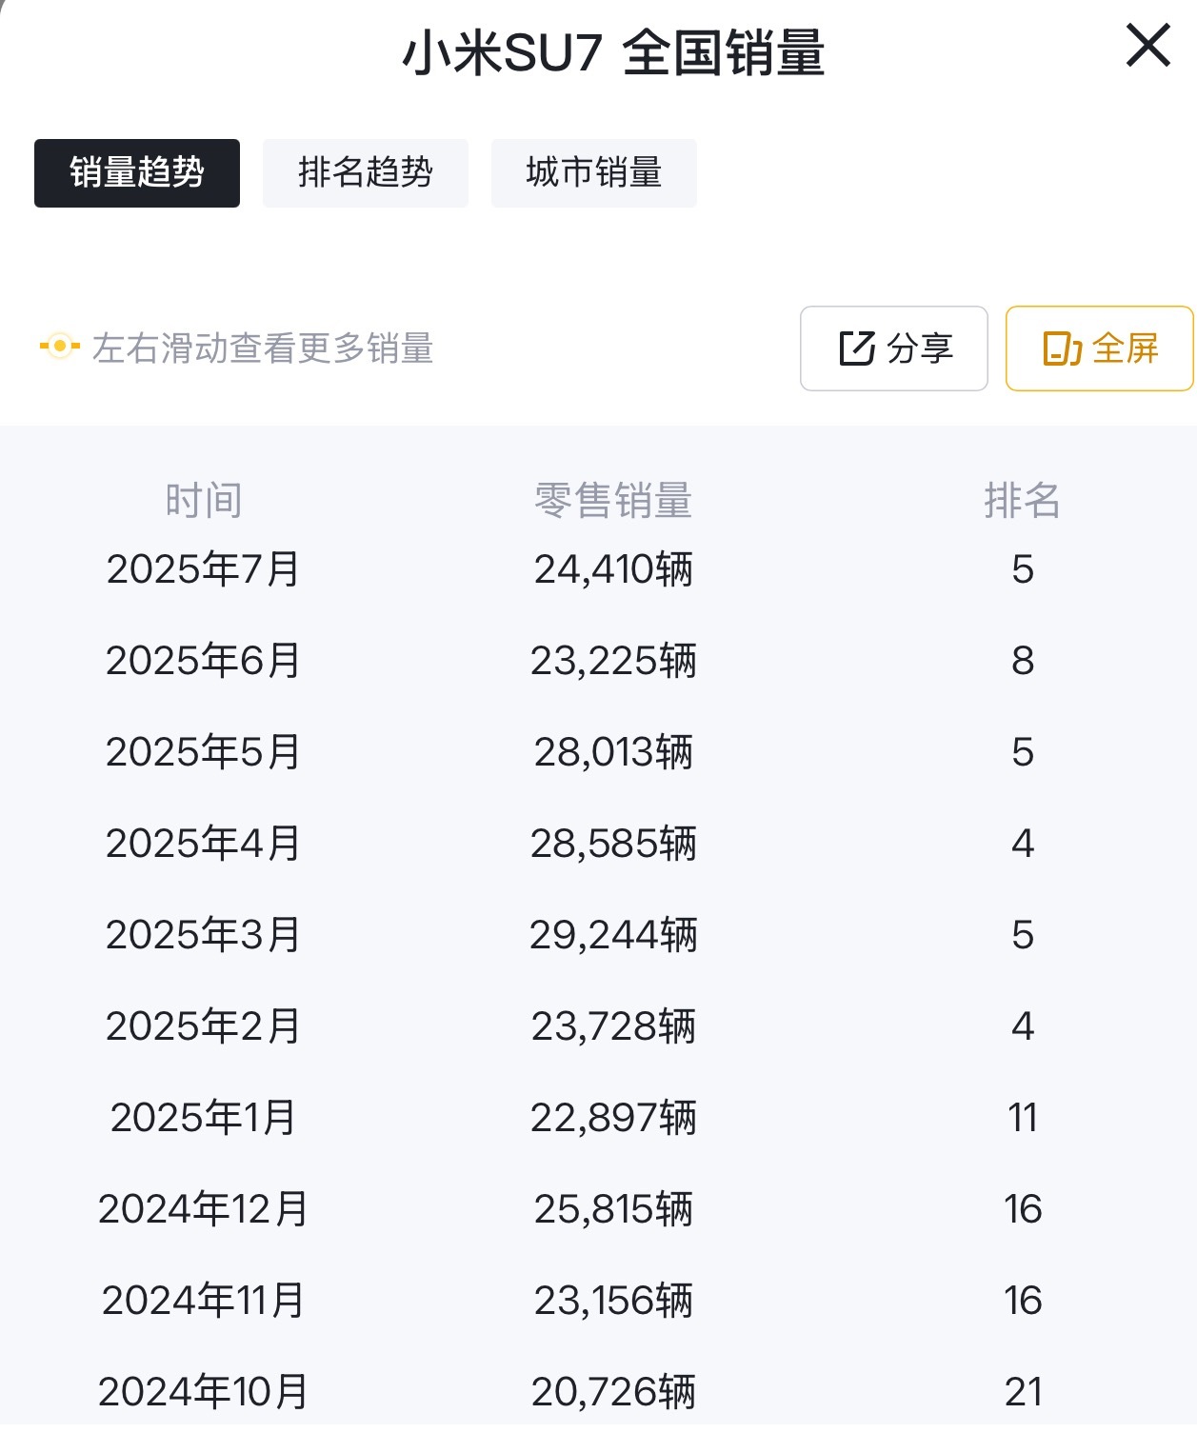Click the 28,585辆 sales value

click(613, 844)
